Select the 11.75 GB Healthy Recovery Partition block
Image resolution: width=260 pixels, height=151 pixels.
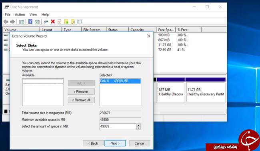coord(206,90)
